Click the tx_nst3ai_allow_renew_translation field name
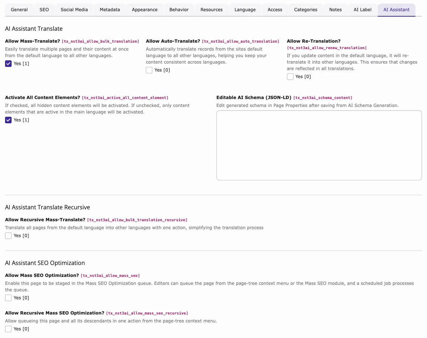This screenshot has width=427, height=338. coord(327,48)
